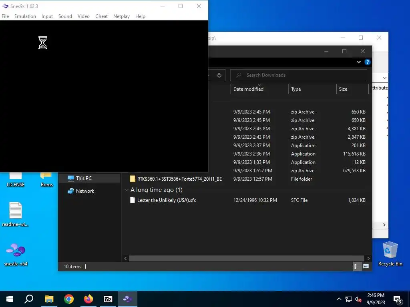Click the RTK9360 folder icon
Screen dimensions: 410x307
[133, 179]
